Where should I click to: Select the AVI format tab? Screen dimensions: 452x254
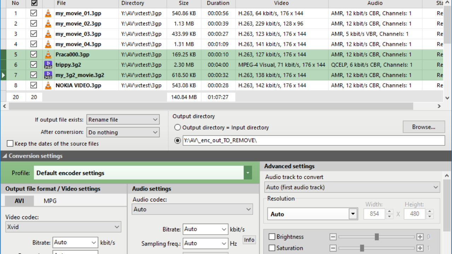[x=19, y=201]
